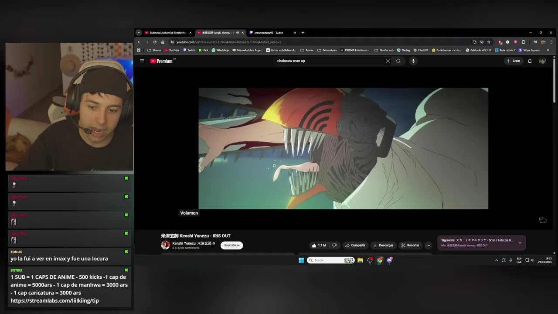Open the Diseño web bookmarks folder
The image size is (558, 314).
click(x=384, y=50)
